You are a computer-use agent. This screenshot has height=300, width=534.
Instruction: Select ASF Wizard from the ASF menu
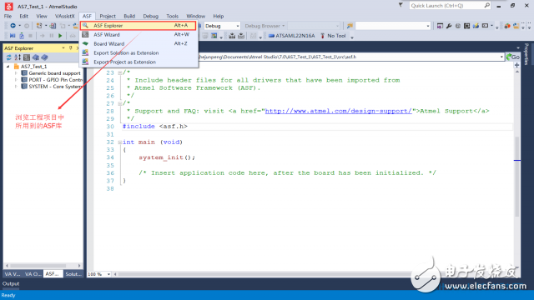pos(139,35)
